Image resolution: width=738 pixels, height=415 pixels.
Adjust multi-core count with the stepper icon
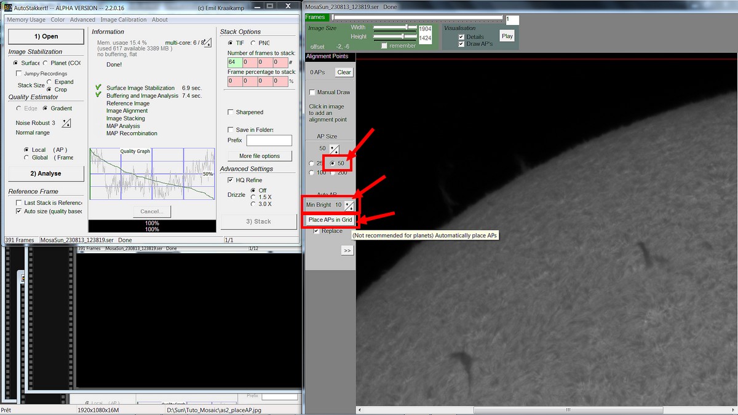(x=207, y=42)
